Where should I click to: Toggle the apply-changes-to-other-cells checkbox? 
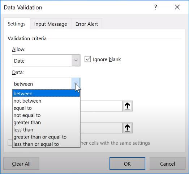(x=10, y=143)
